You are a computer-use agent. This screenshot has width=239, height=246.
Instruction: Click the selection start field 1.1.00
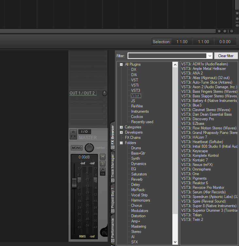[x=182, y=42]
